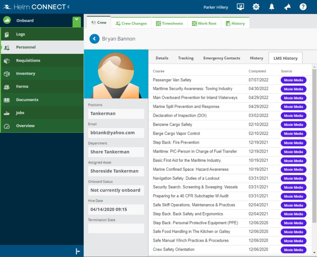Open the notifications bell icon
The height and width of the screenshot is (257, 317).
coord(272,7)
